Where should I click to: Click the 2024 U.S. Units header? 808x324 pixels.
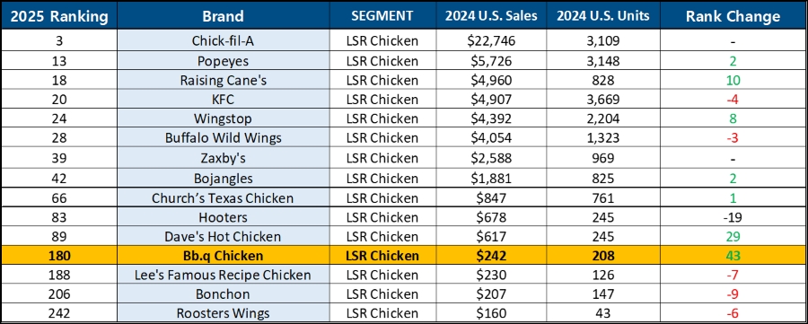point(603,16)
